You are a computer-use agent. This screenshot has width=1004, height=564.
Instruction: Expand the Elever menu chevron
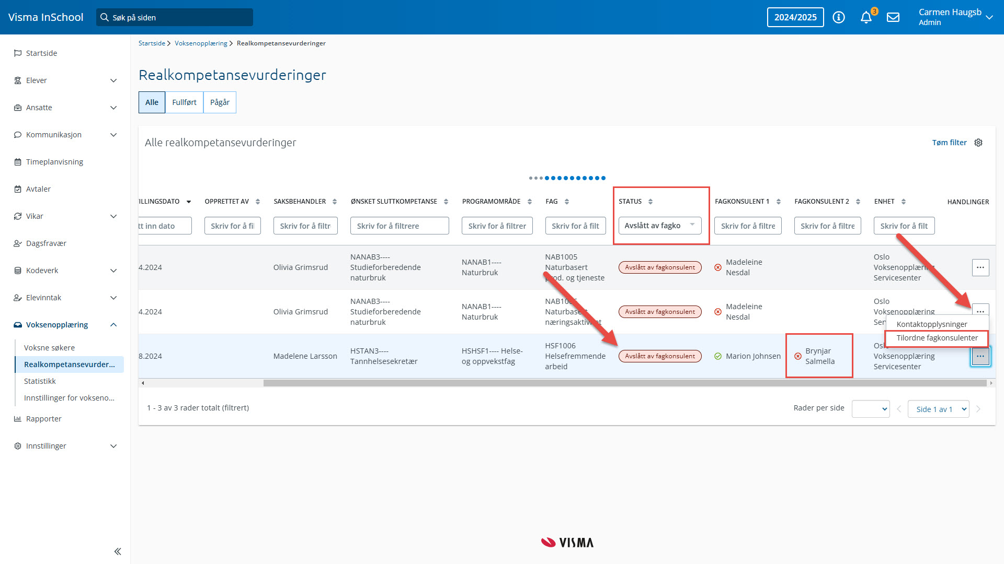pyautogui.click(x=113, y=80)
